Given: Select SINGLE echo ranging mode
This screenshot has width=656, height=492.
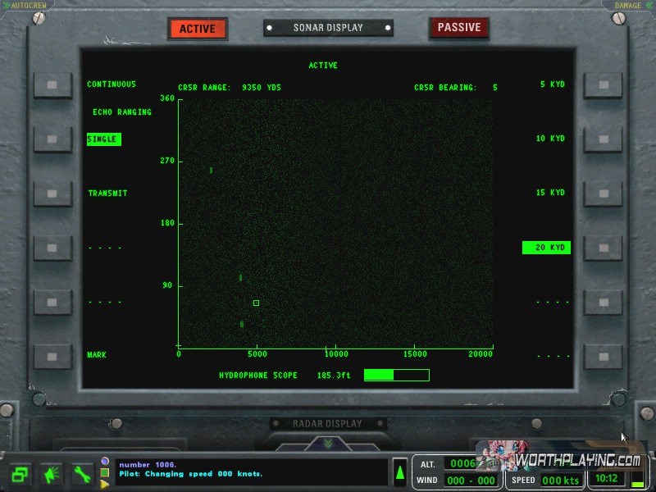Looking at the screenshot, I should click(x=103, y=139).
